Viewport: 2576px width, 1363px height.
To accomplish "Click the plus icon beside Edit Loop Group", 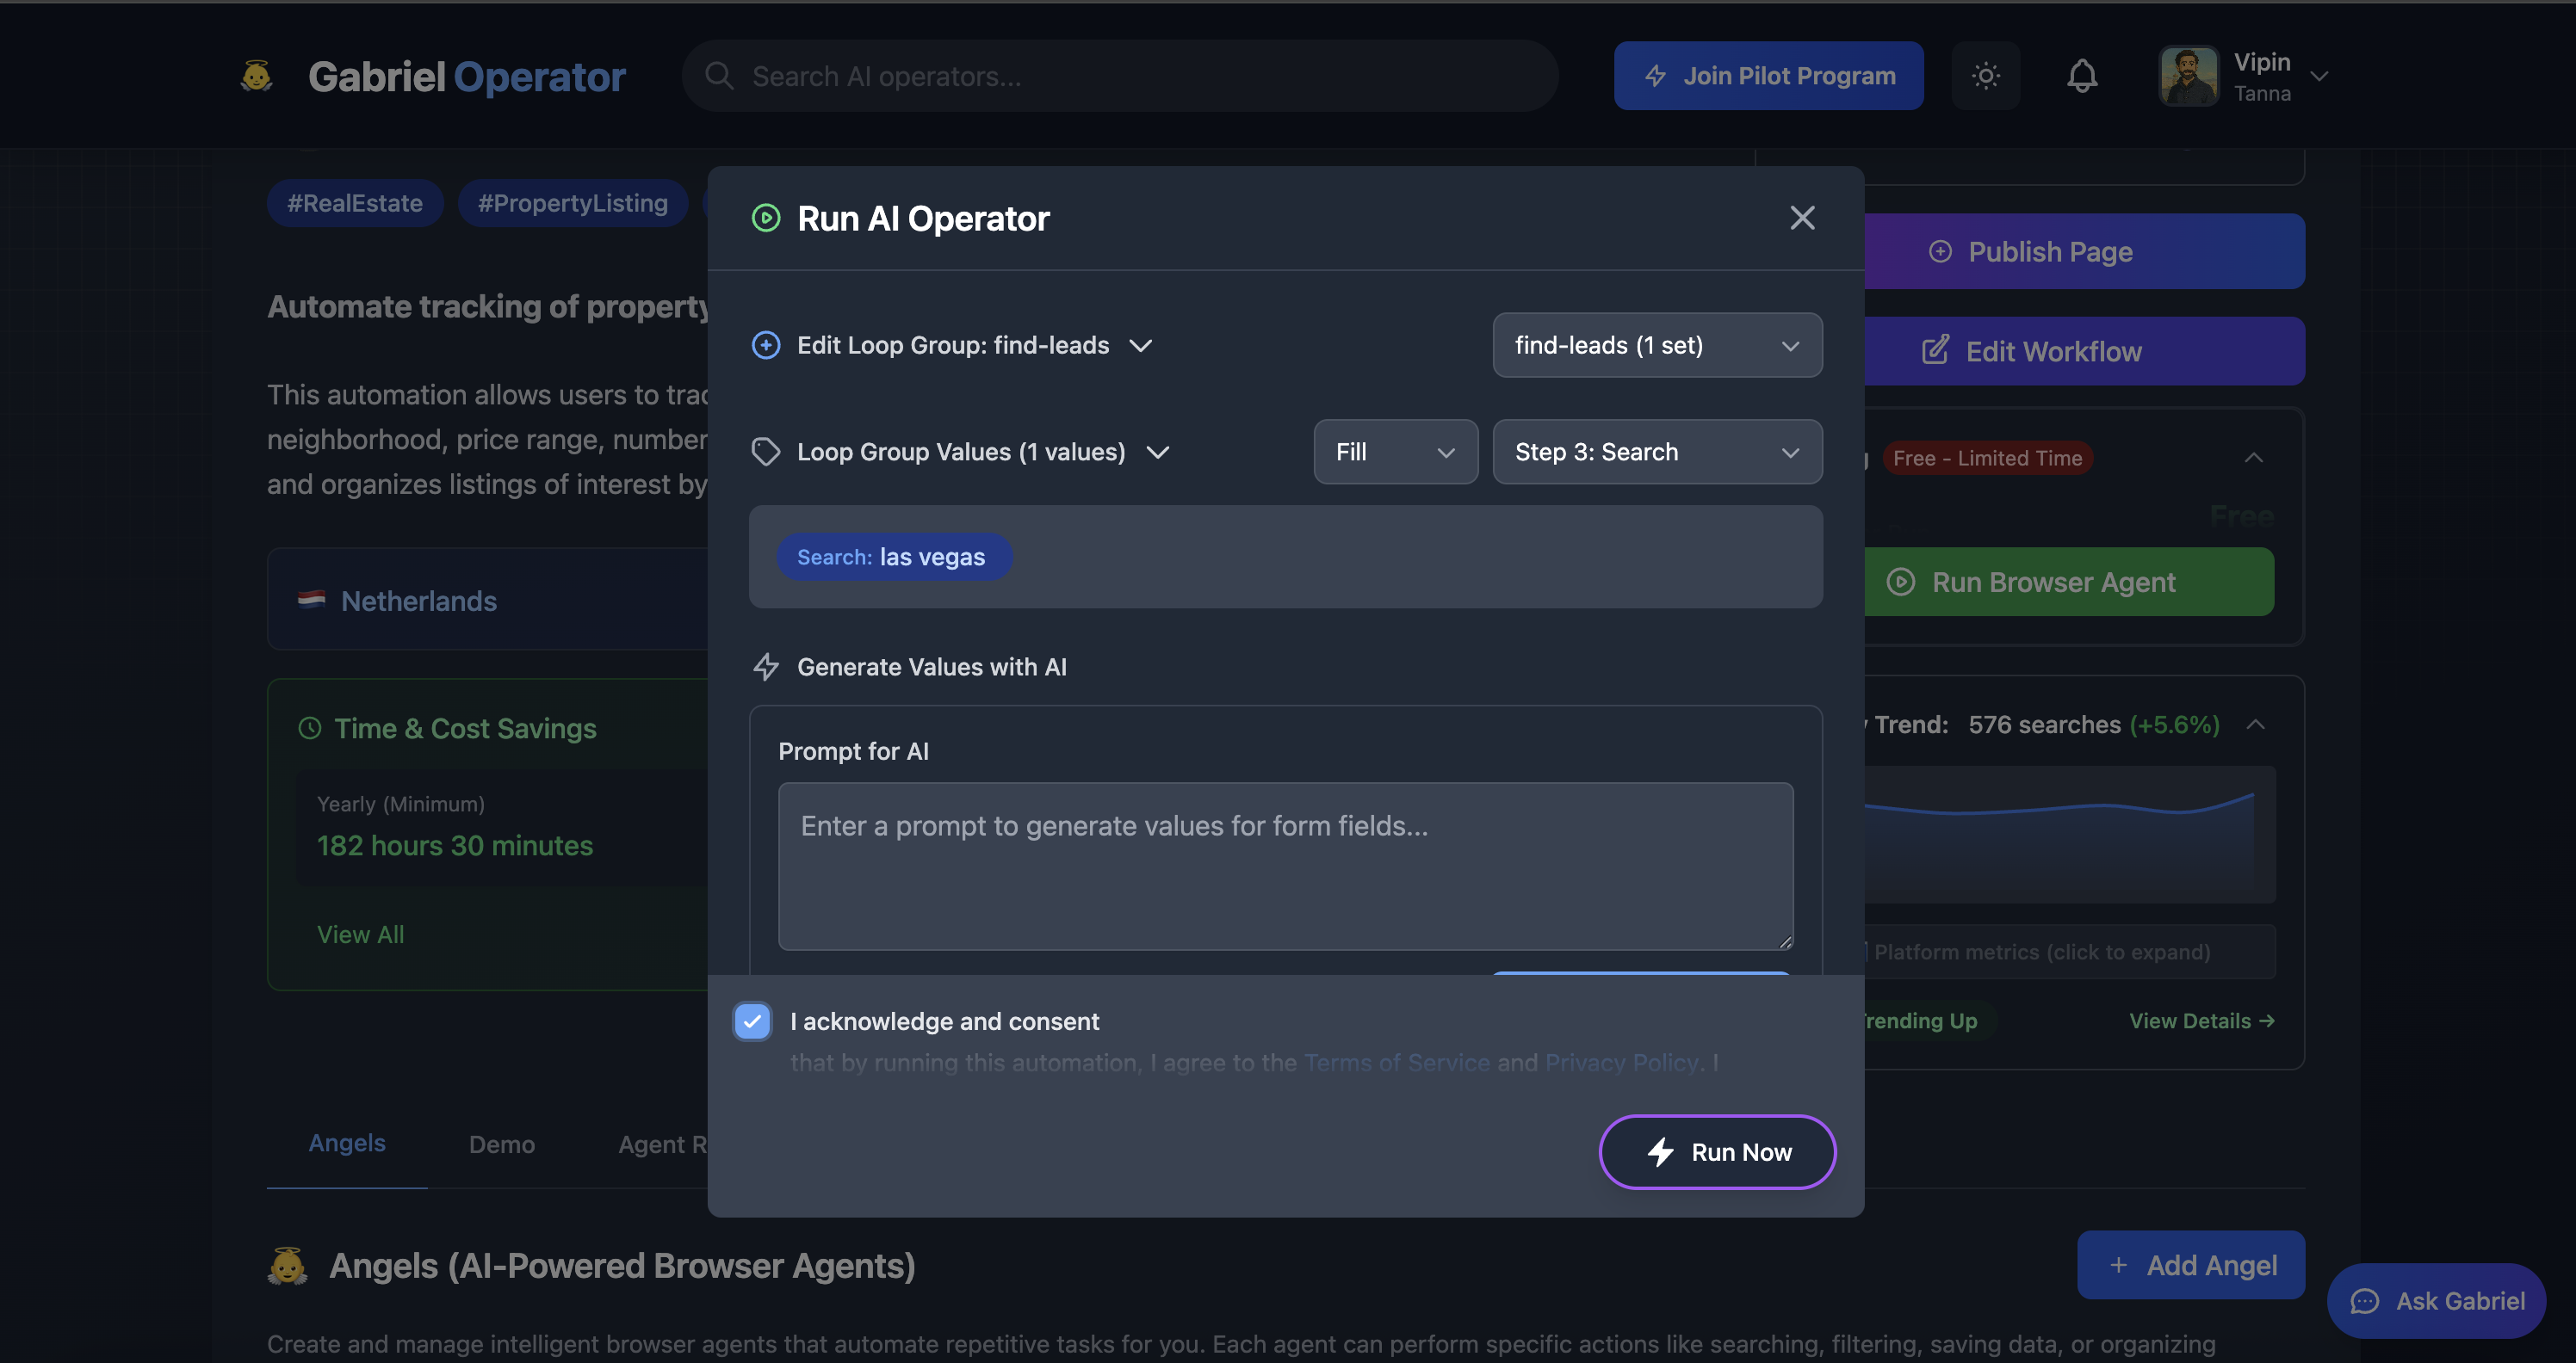I will click(x=766, y=345).
